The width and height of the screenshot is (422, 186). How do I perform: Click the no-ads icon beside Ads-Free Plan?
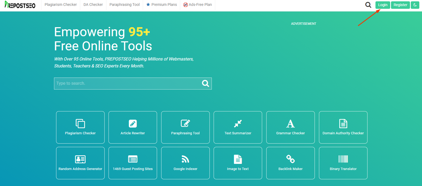coord(186,5)
